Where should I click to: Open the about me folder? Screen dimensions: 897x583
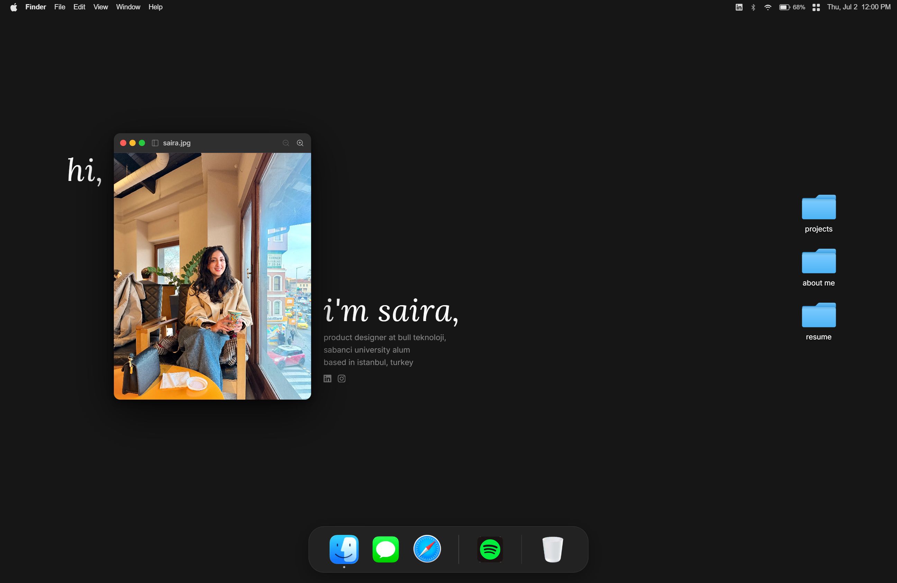[x=818, y=261]
